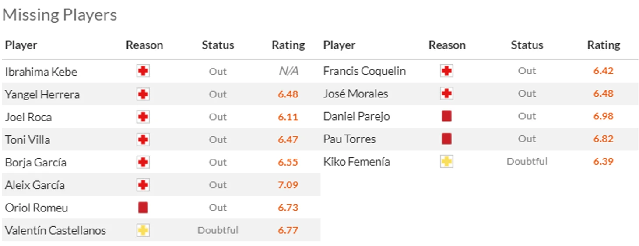Image resolution: width=639 pixels, height=246 pixels.
Task: Click Ibrahima Kebe's red cross injury icon
Action: coord(143,71)
